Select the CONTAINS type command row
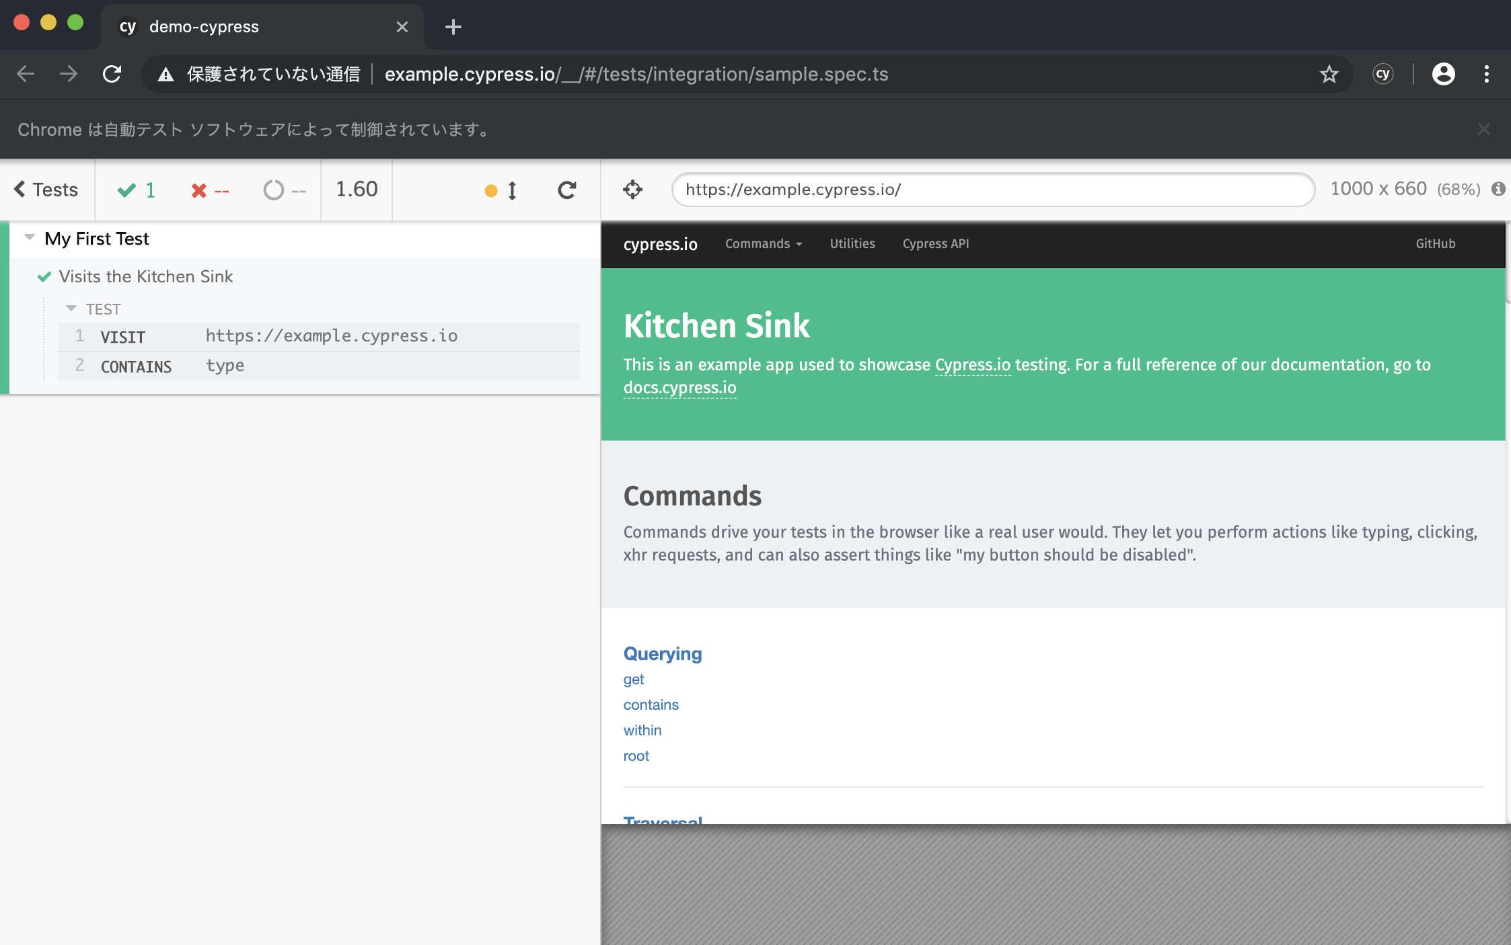 click(x=319, y=366)
